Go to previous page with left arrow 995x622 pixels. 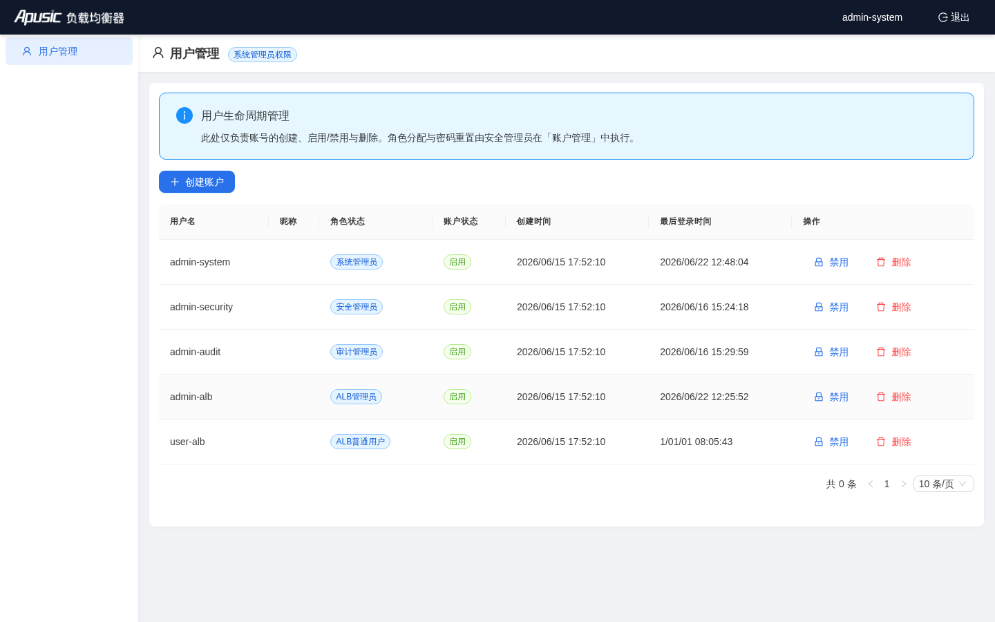871,484
